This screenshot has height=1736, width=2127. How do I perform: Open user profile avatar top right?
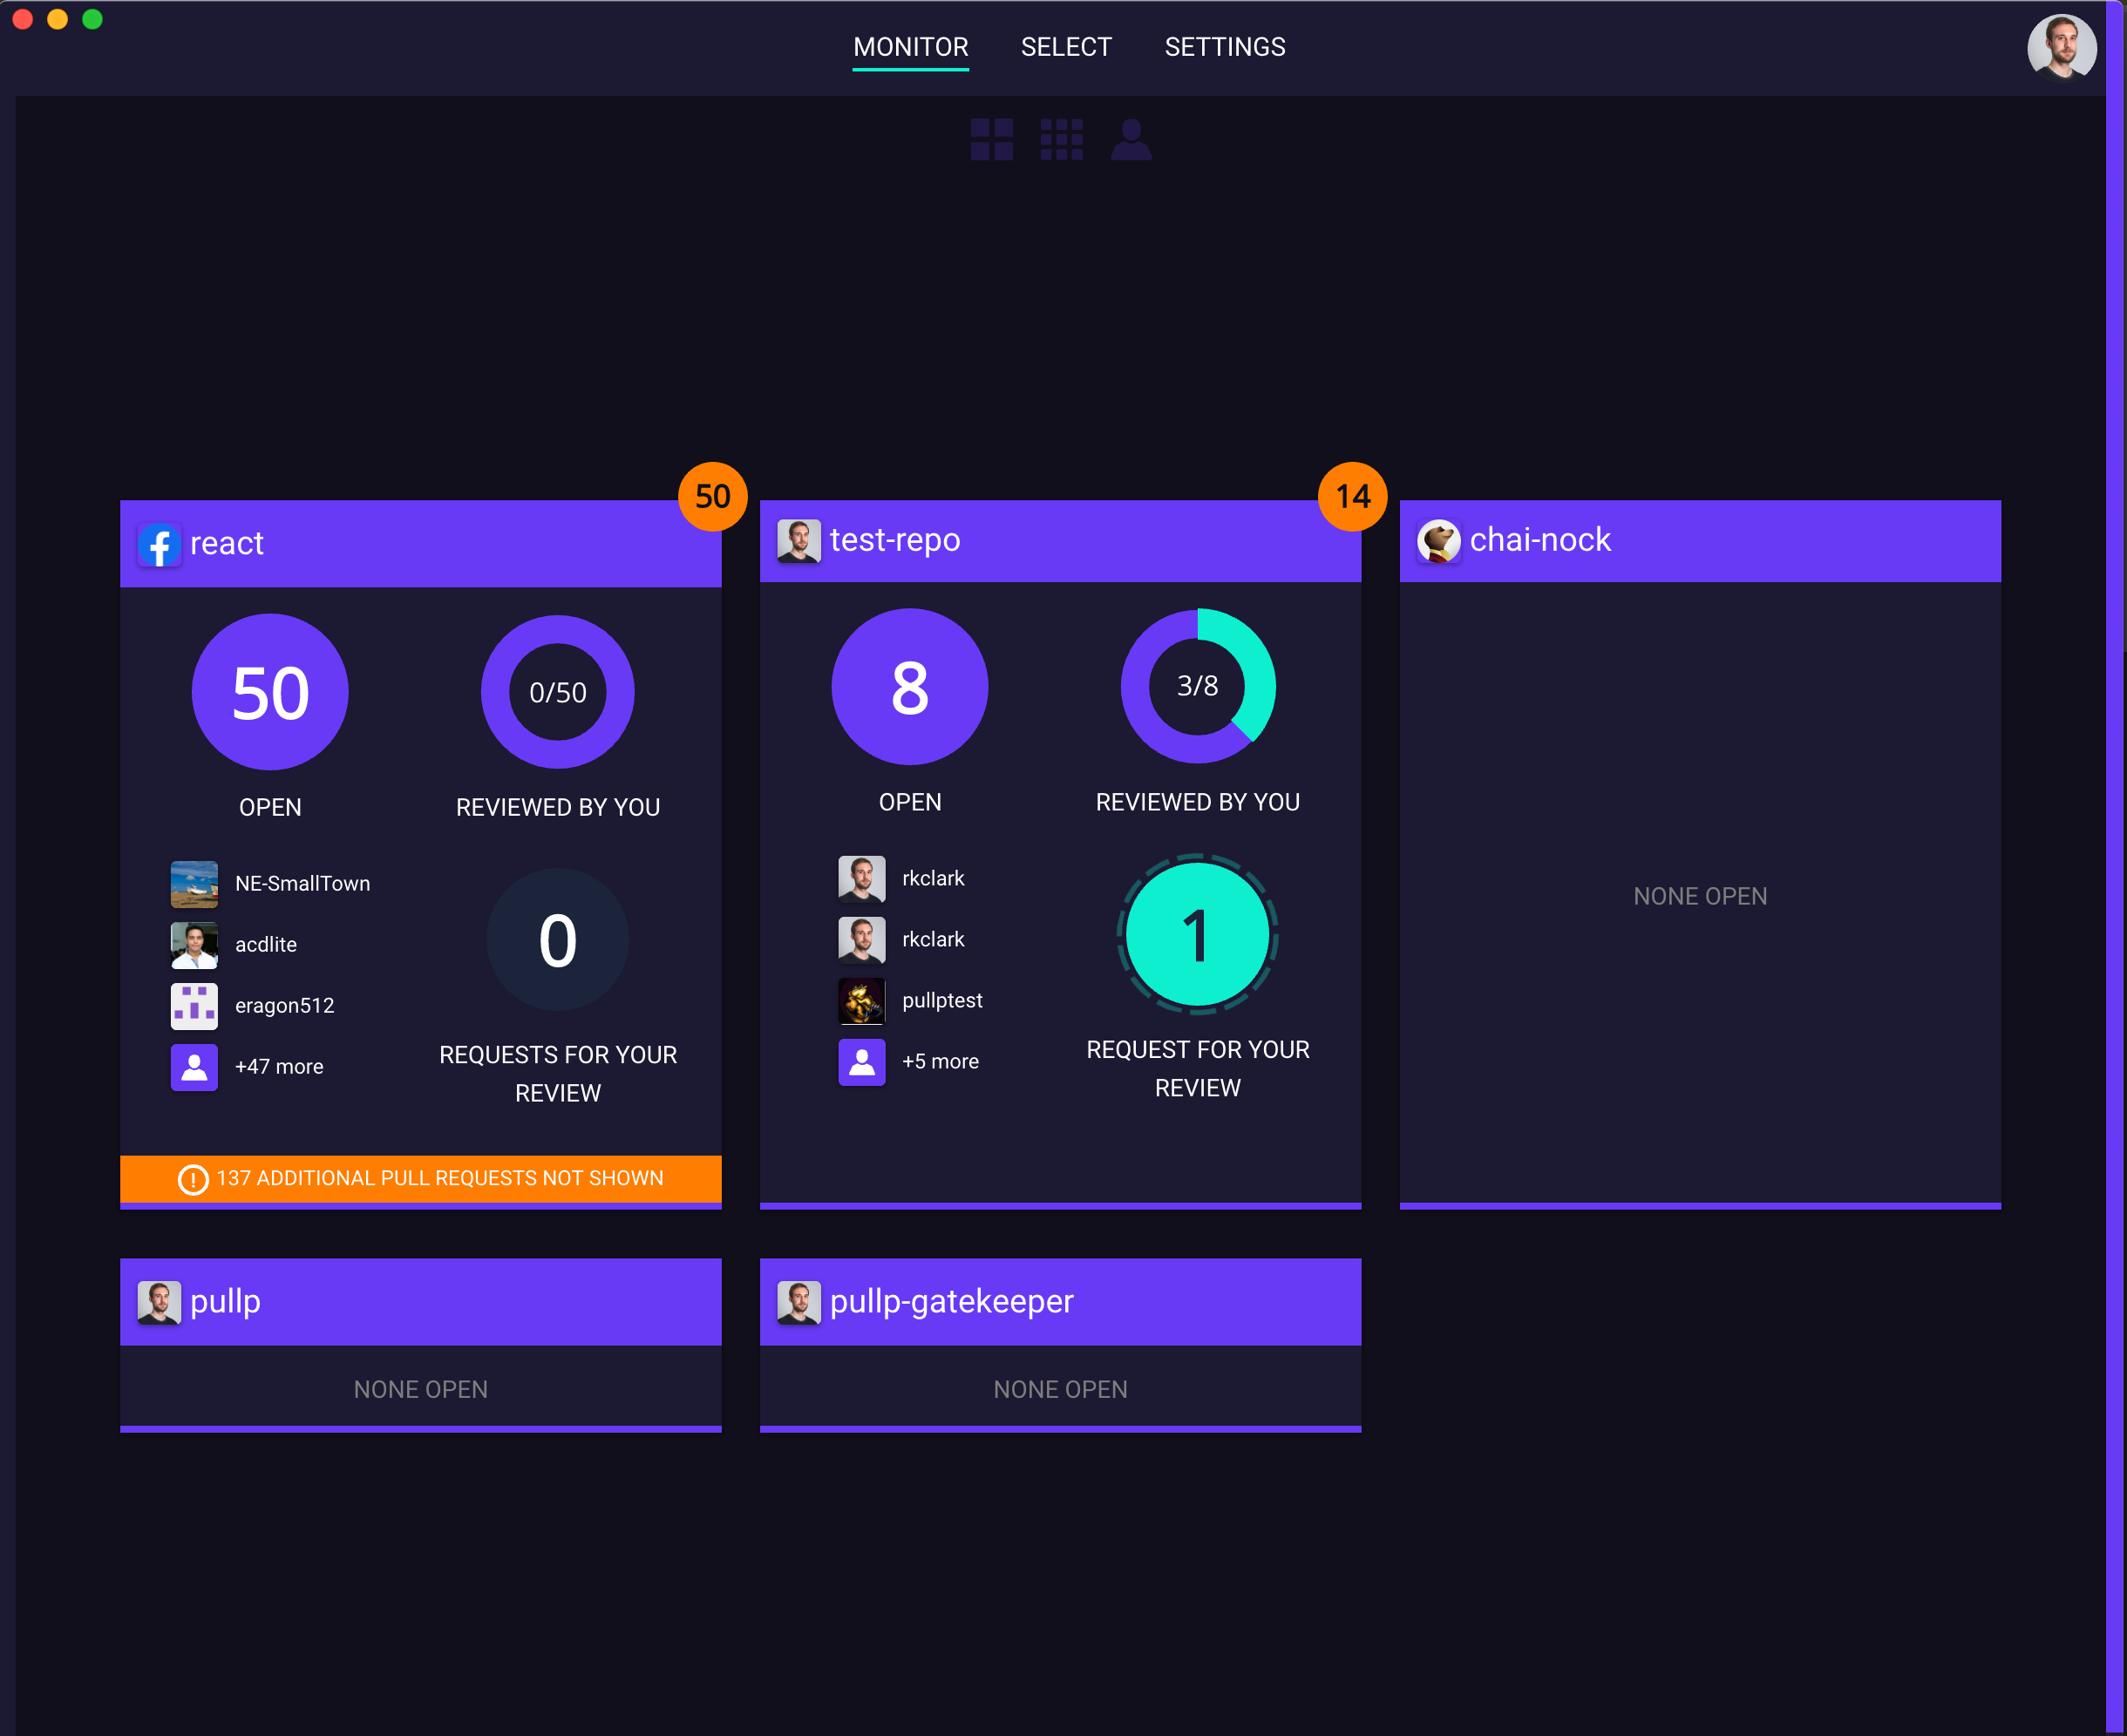click(x=2061, y=47)
